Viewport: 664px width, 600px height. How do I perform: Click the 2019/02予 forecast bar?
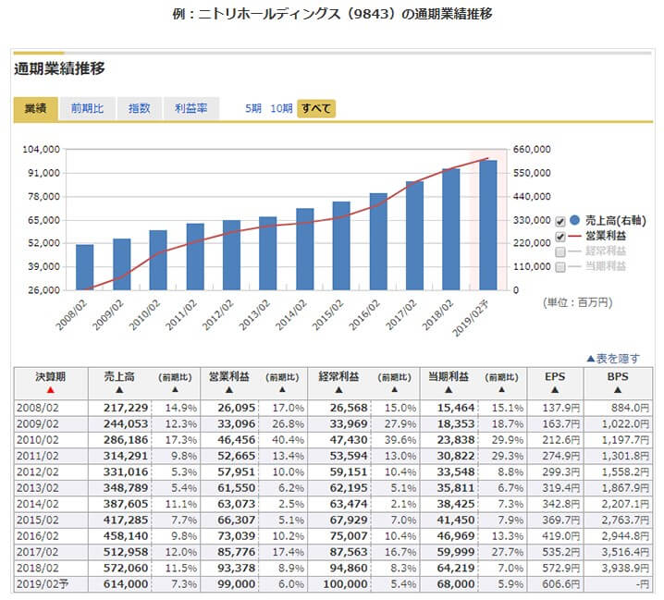pos(488,226)
